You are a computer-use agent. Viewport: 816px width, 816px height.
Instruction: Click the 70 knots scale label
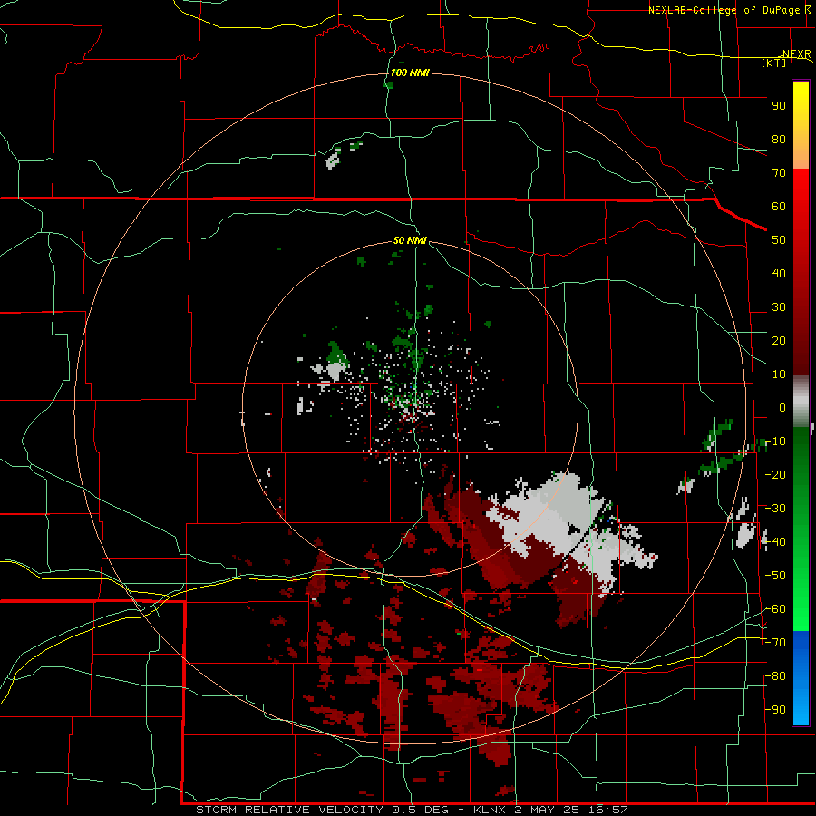779,173
